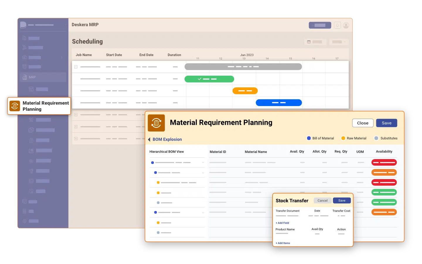The height and width of the screenshot is (264, 422).
Task: Click the red availability indicator on the first material
Action: tap(384, 162)
